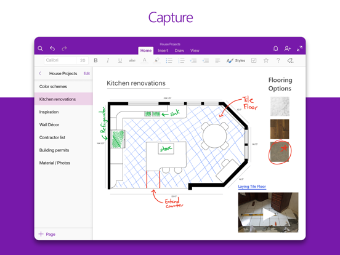Toggle underline formatting
Viewport: 340px width, 255px height.
[x=120, y=60]
